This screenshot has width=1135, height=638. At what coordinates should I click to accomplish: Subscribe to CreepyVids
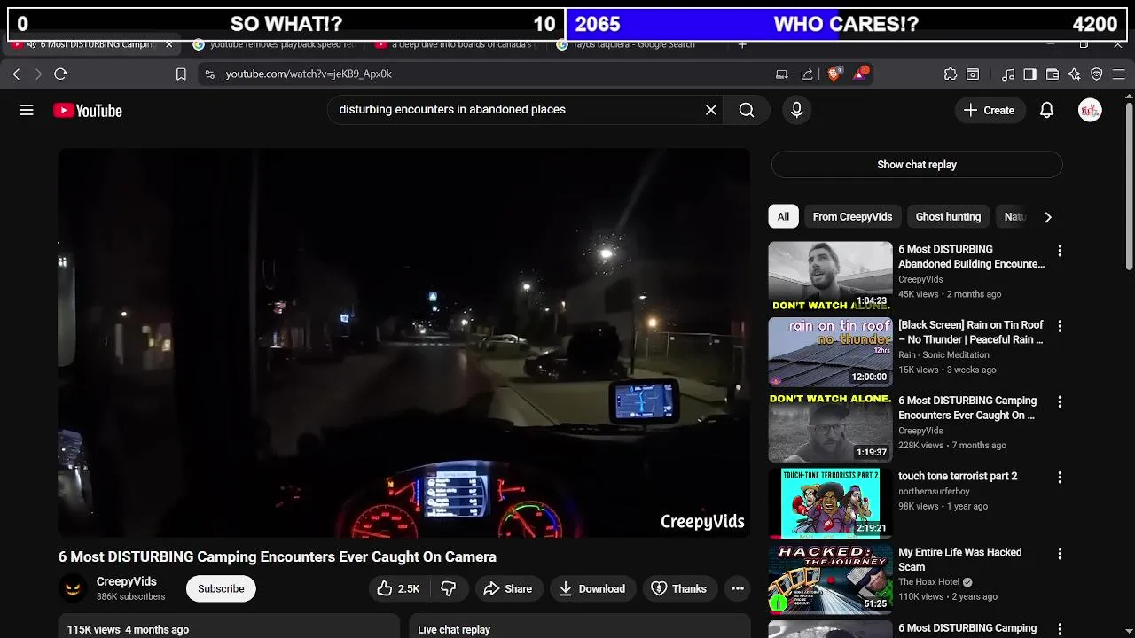pos(221,588)
